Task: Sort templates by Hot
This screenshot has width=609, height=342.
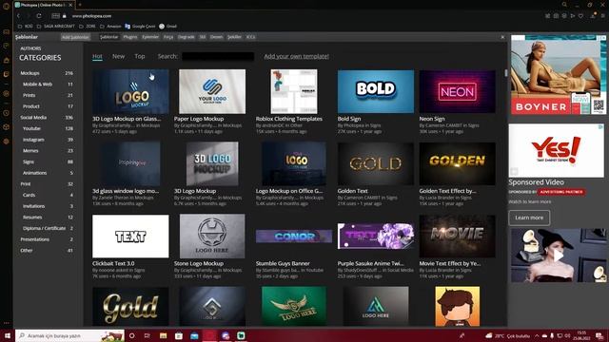Action: point(97,56)
